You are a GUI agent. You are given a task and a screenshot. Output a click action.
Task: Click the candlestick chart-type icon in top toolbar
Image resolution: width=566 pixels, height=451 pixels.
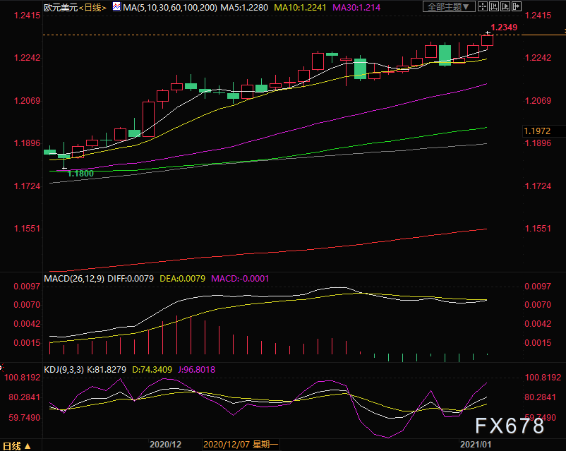click(493, 6)
